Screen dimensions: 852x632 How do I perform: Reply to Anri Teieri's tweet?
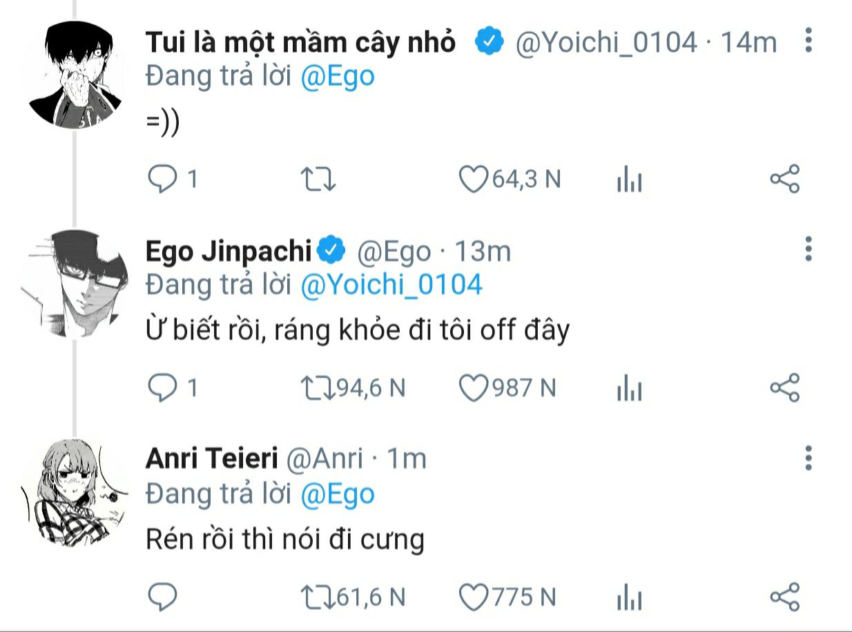coord(163,596)
